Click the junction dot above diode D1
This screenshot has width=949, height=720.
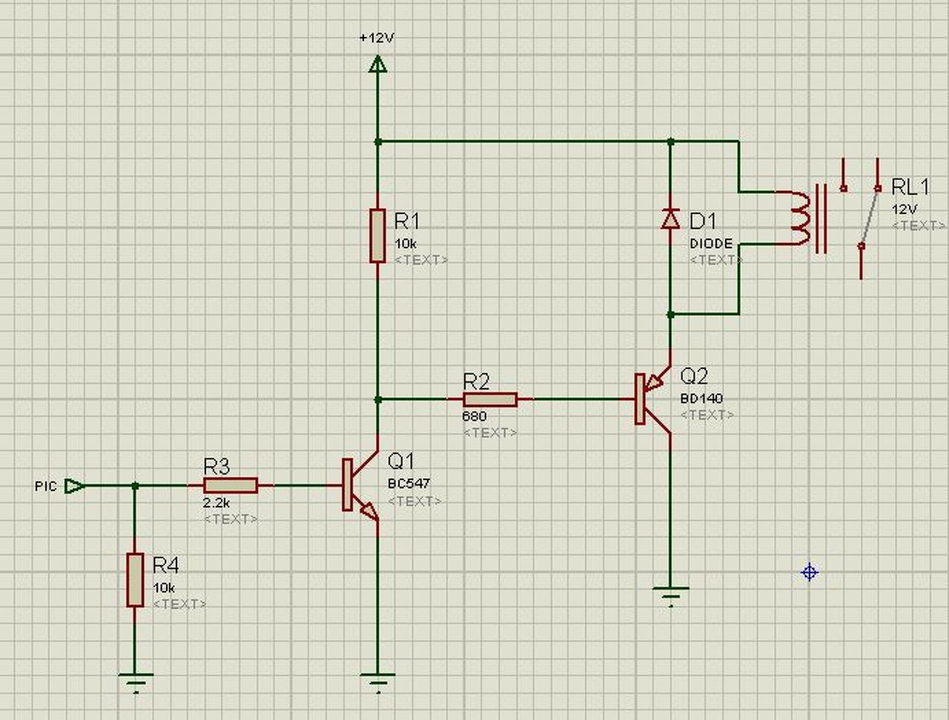point(670,141)
